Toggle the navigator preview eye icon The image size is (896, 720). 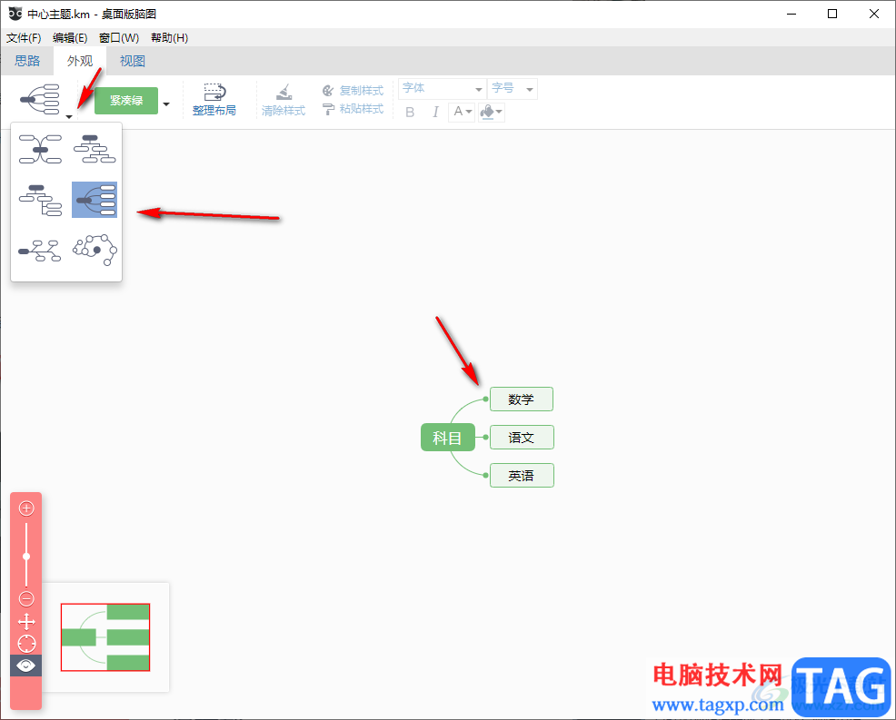pos(25,666)
